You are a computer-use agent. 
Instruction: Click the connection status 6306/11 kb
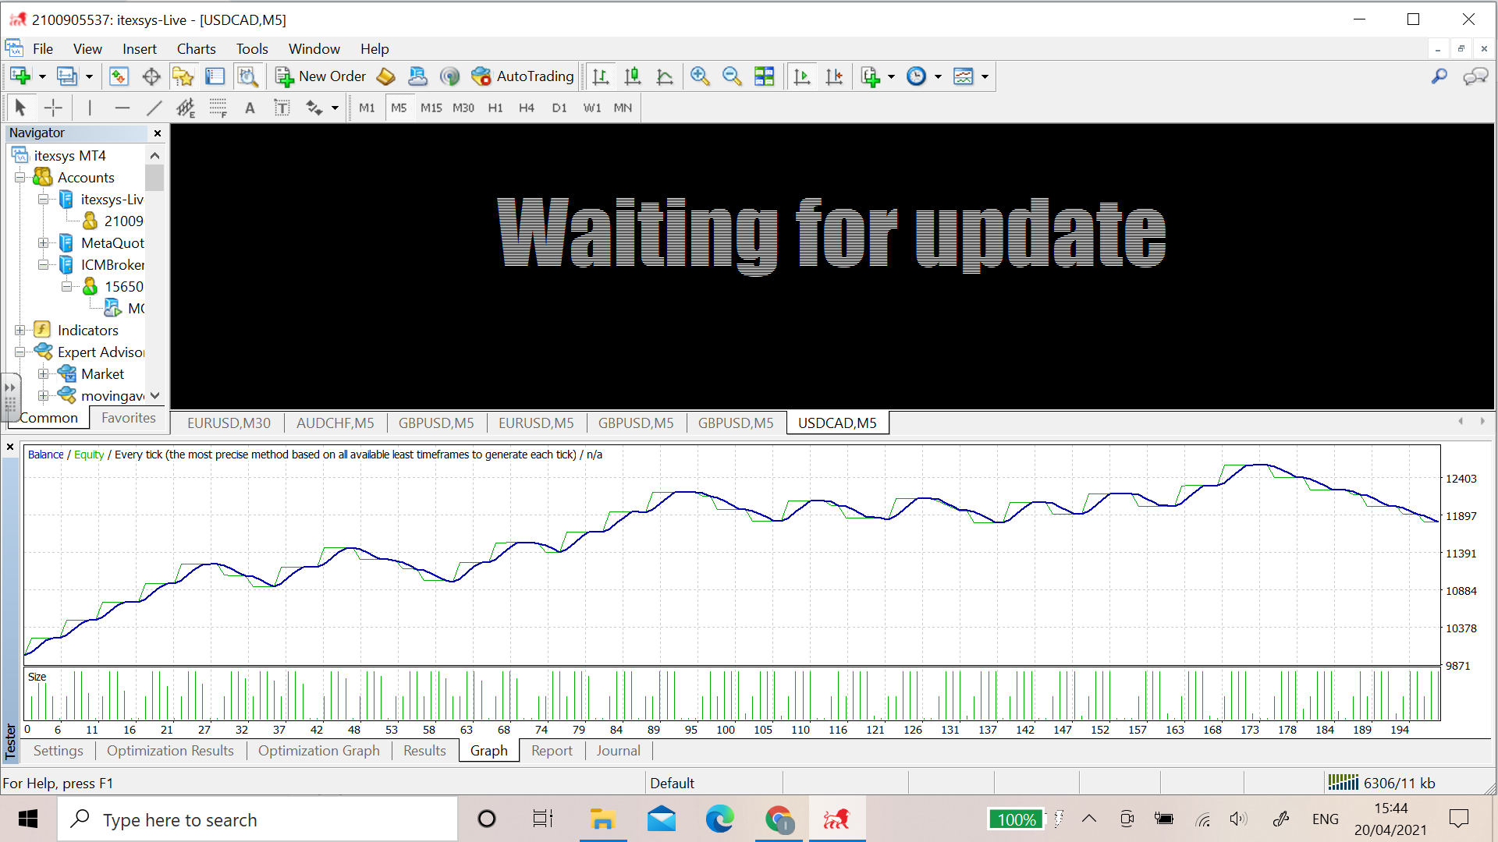(x=1382, y=783)
